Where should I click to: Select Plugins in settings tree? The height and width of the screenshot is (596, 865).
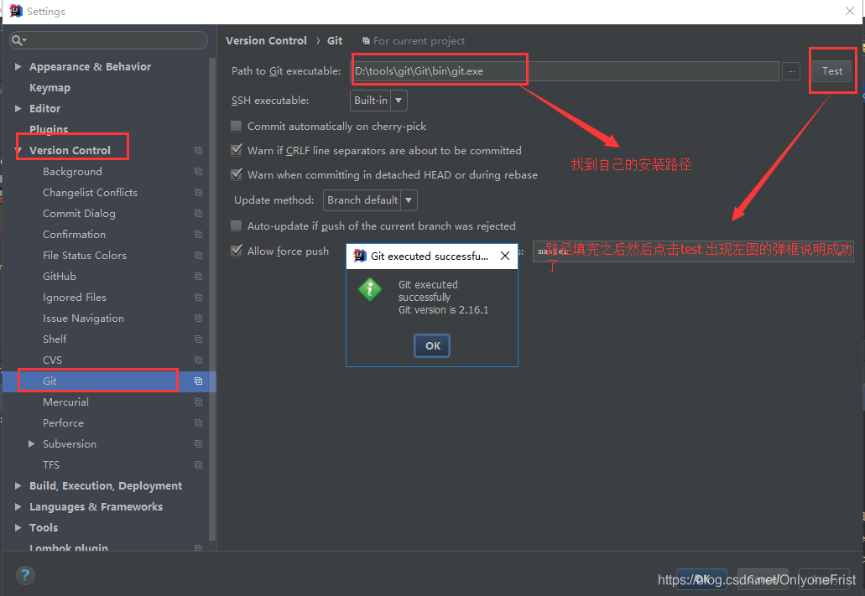(49, 129)
